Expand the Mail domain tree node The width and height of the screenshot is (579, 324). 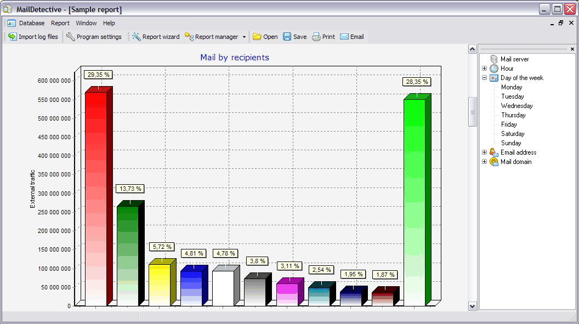pyautogui.click(x=485, y=162)
